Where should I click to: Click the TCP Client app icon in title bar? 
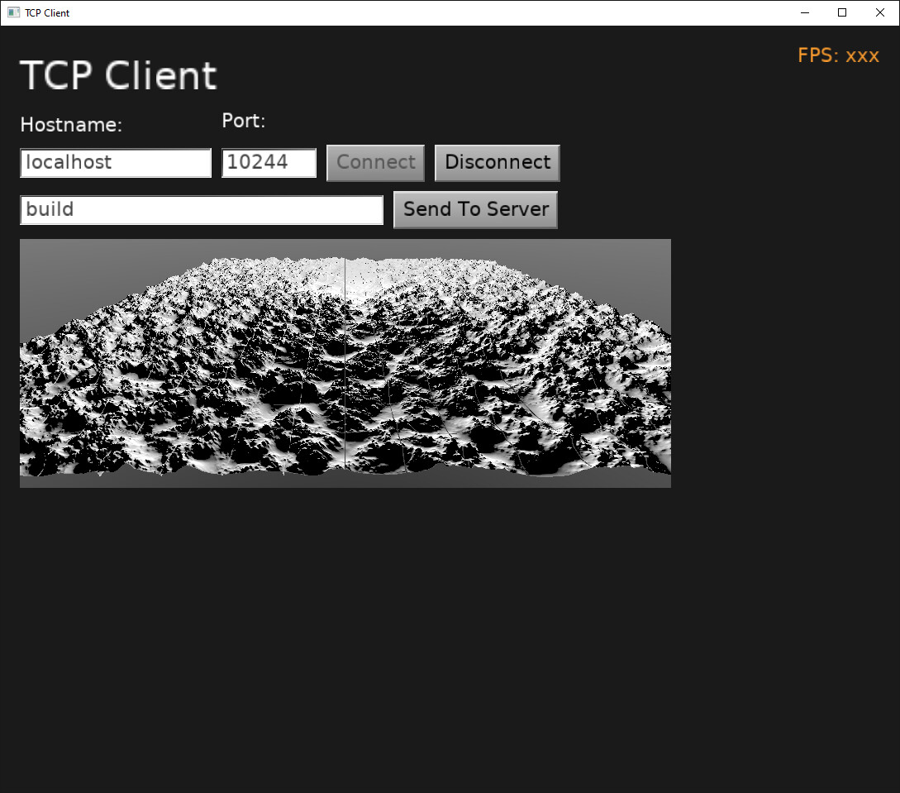tap(13, 12)
